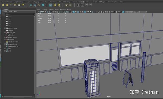Click the teal-framed TX manager shelf icon
Viewport: 163px width, 99px height.
(51, 5)
